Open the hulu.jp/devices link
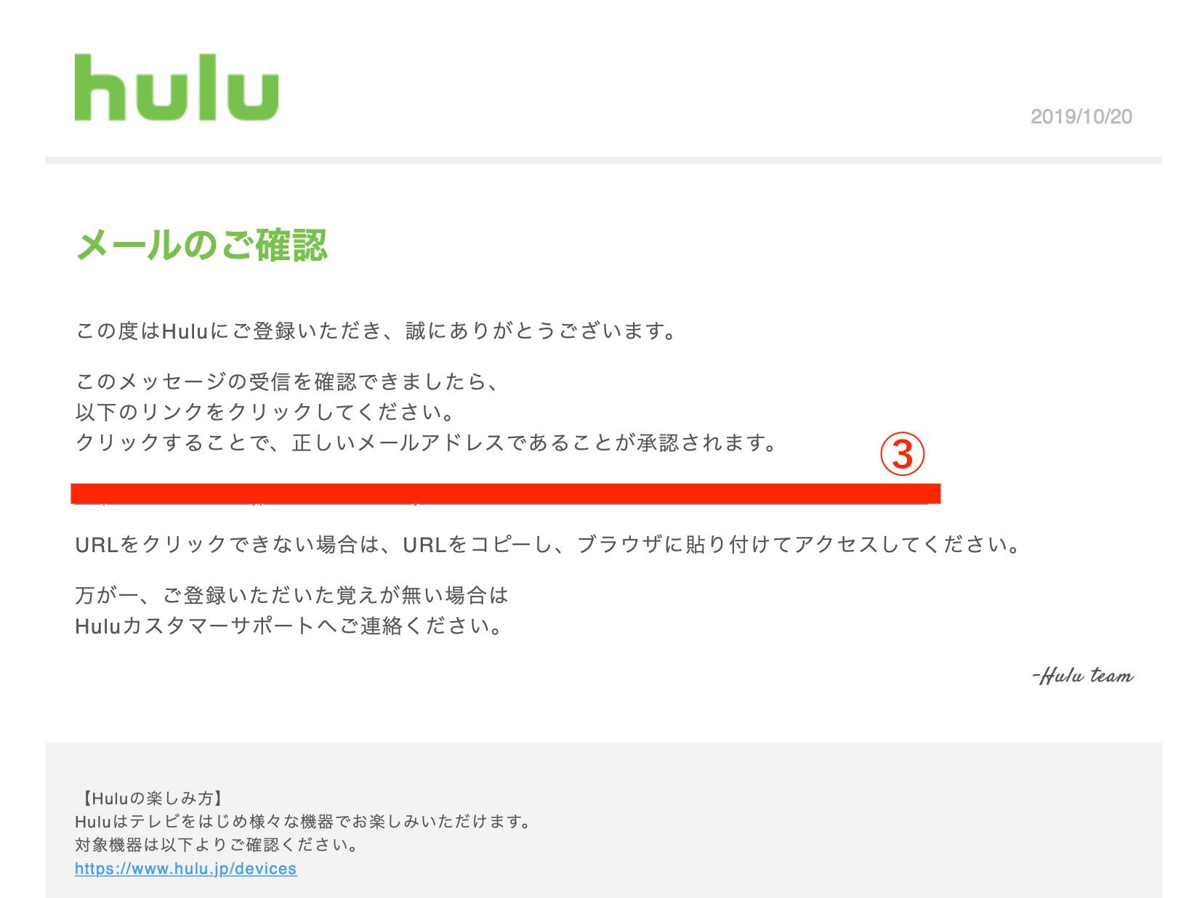Image resolution: width=1189 pixels, height=898 pixels. [x=185, y=868]
